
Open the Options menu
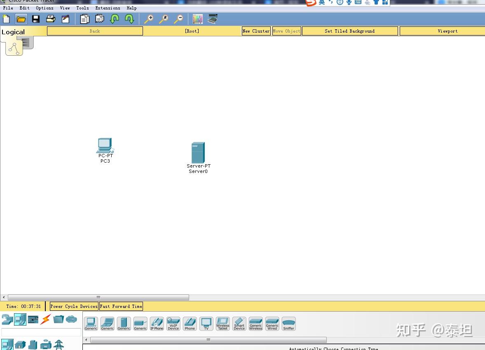pyautogui.click(x=45, y=8)
